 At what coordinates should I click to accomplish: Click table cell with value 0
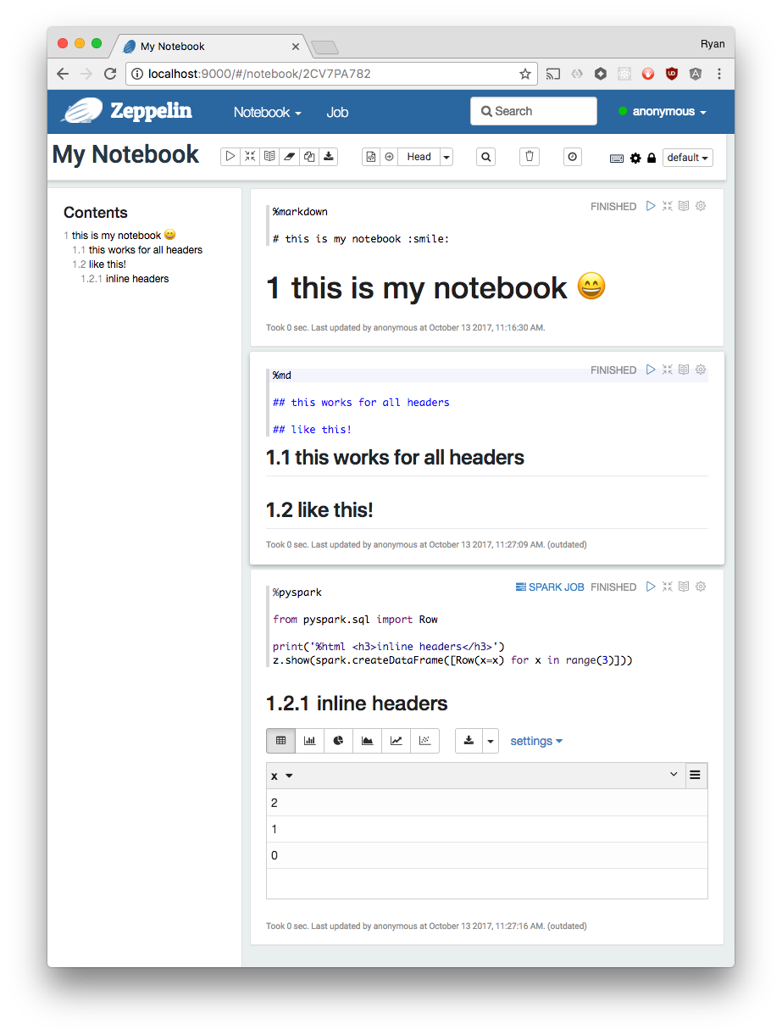pos(486,855)
